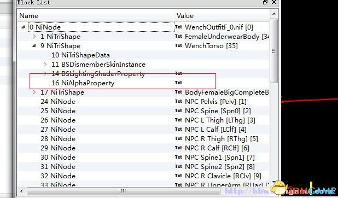Click Txt icon beside BodyFemaleBigComplete value
338x198 pixels.
tap(178, 92)
